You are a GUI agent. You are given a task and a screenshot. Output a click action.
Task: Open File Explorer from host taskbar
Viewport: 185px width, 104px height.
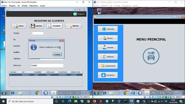[76, 101]
